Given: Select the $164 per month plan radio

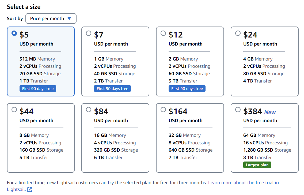Looking at the screenshot, I should point(163,110).
